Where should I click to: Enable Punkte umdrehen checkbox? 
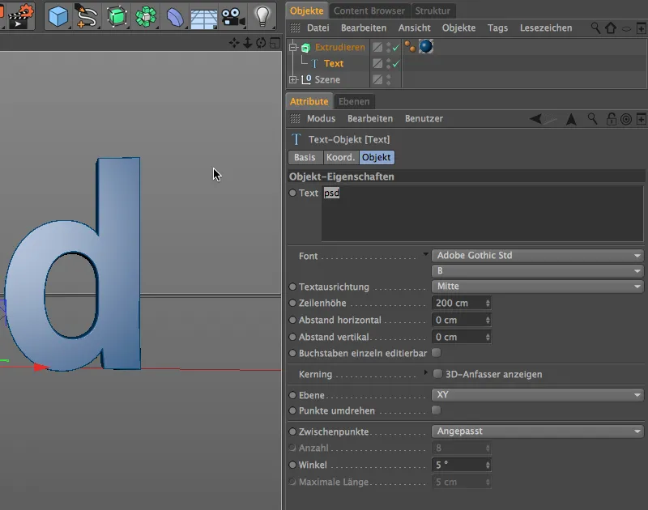pos(436,410)
